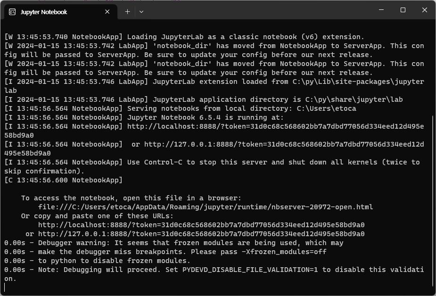Close the Jupyter Notebook tab
Viewport: 436px width, 296px height.
[107, 12]
